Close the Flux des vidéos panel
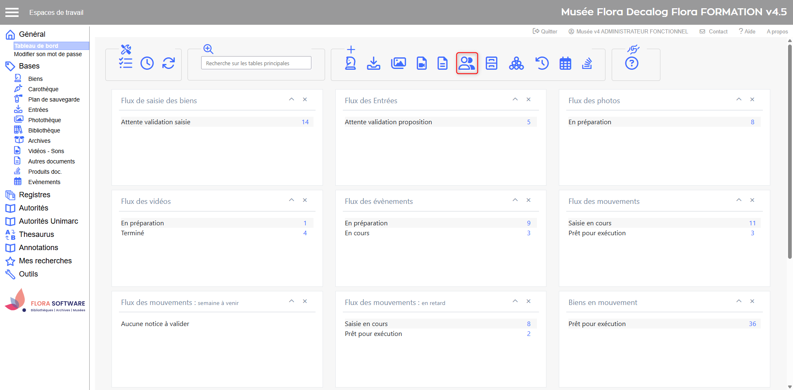The width and height of the screenshot is (793, 390). [x=305, y=200]
